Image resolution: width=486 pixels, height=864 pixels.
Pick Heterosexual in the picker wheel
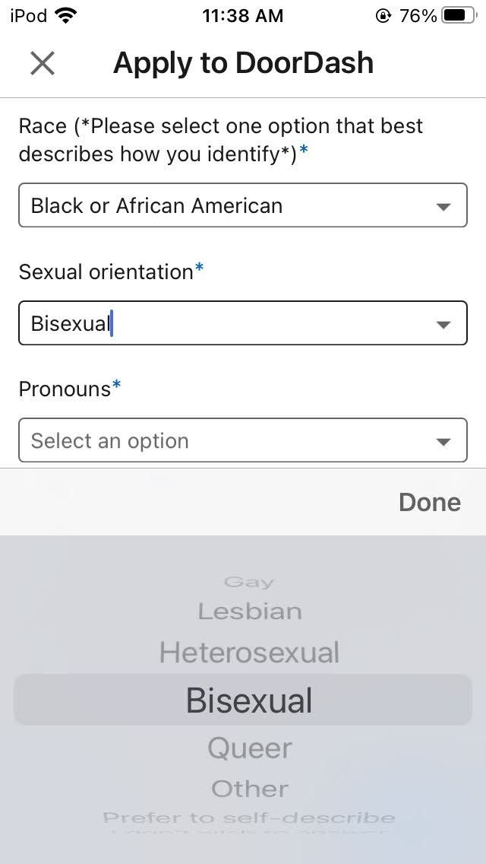point(249,653)
